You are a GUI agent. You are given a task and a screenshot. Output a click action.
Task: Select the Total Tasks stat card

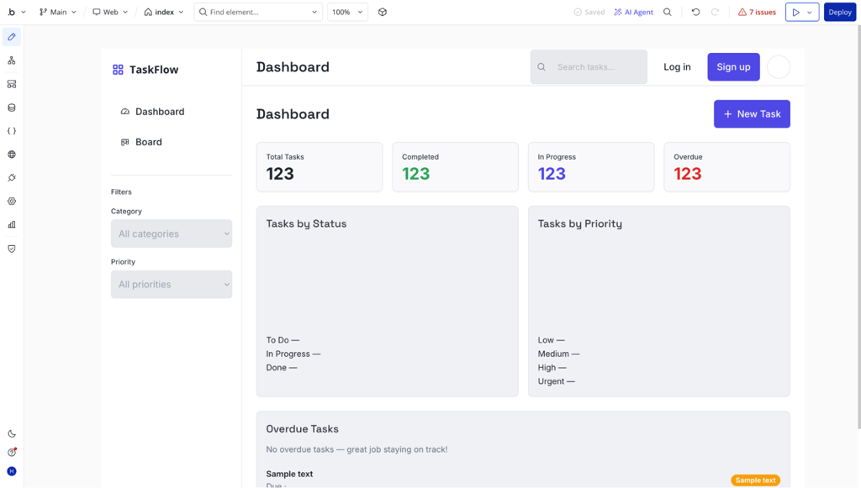(320, 167)
